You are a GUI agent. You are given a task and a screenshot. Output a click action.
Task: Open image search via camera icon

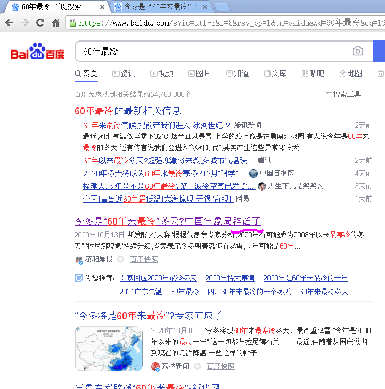(358, 51)
